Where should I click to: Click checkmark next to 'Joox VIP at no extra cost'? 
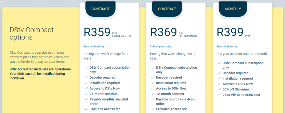(x=219, y=95)
